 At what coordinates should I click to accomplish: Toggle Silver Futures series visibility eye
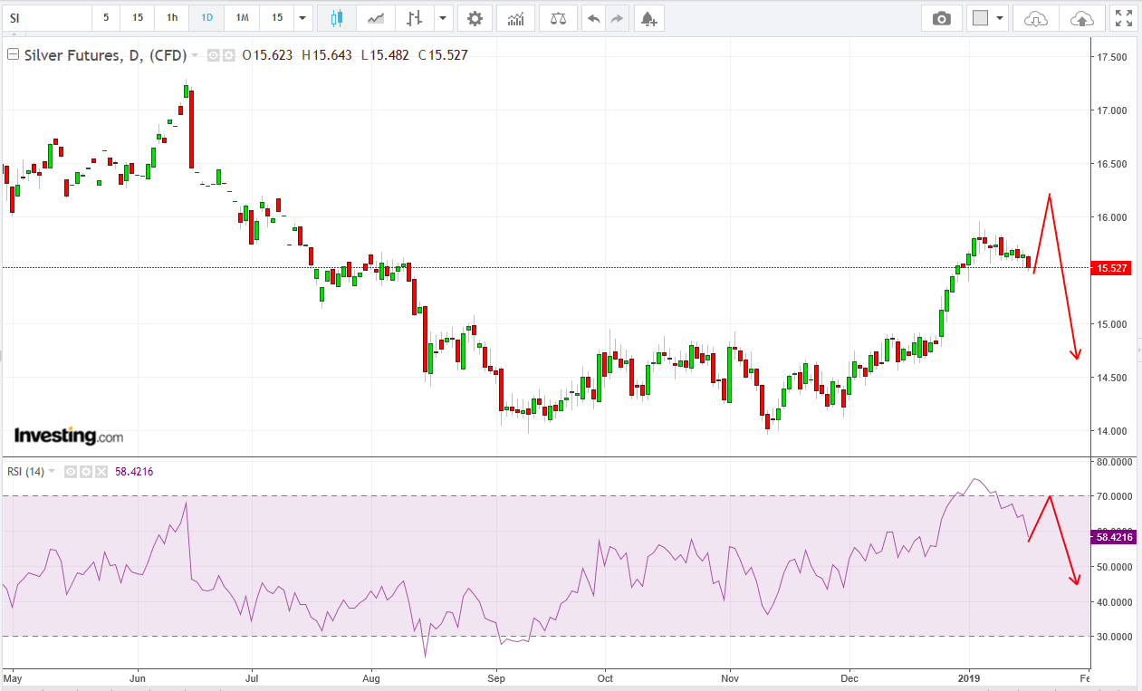pyautogui.click(x=214, y=55)
